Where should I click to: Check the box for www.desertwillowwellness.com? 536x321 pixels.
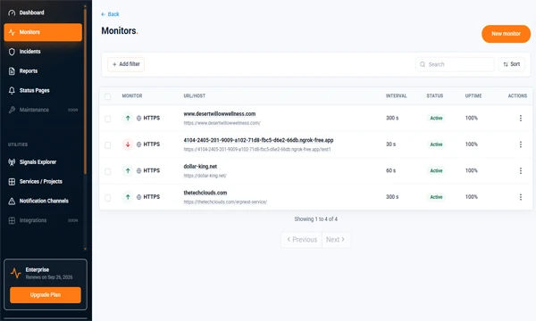click(108, 119)
